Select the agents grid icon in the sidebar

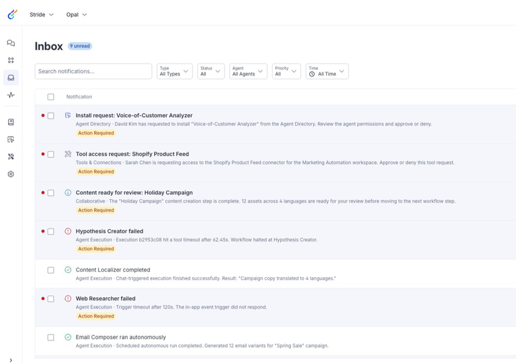pyautogui.click(x=10, y=60)
